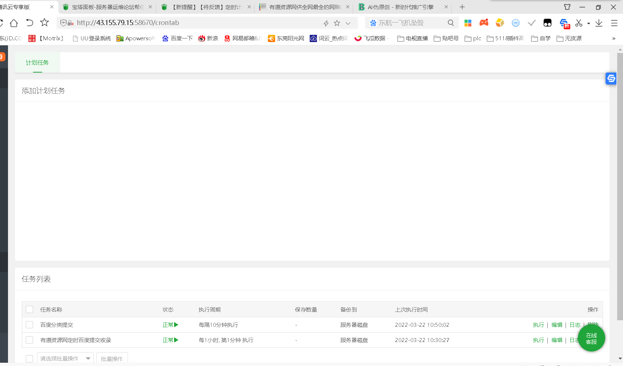Image resolution: width=623 pixels, height=366 pixels.
Task: Switch to 有道资源网 browser tab
Action: click(305, 7)
